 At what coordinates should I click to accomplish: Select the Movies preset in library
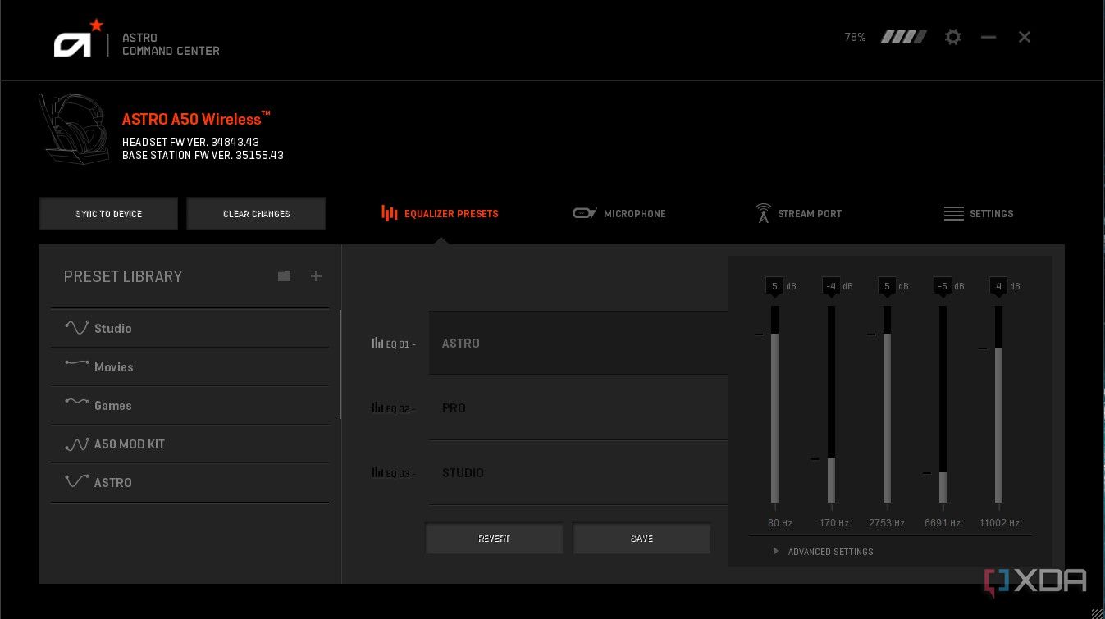click(189, 366)
